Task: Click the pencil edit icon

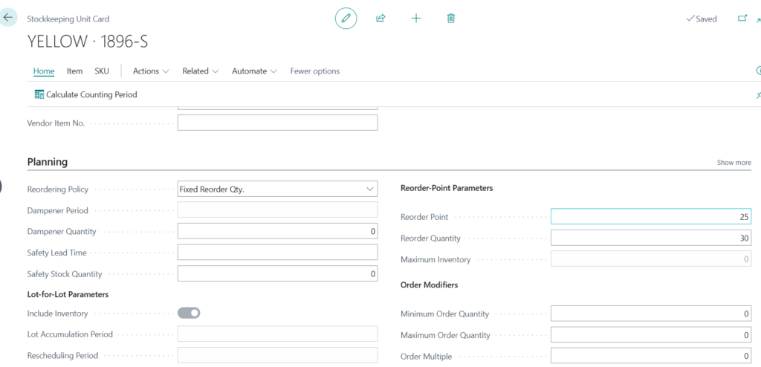Action: tap(346, 19)
